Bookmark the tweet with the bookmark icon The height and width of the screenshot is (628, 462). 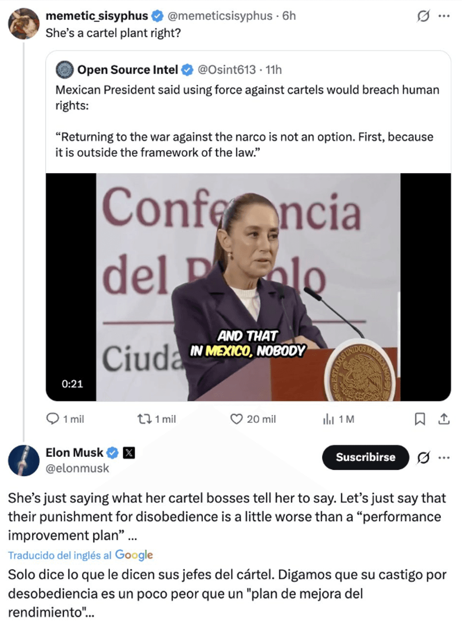(419, 419)
